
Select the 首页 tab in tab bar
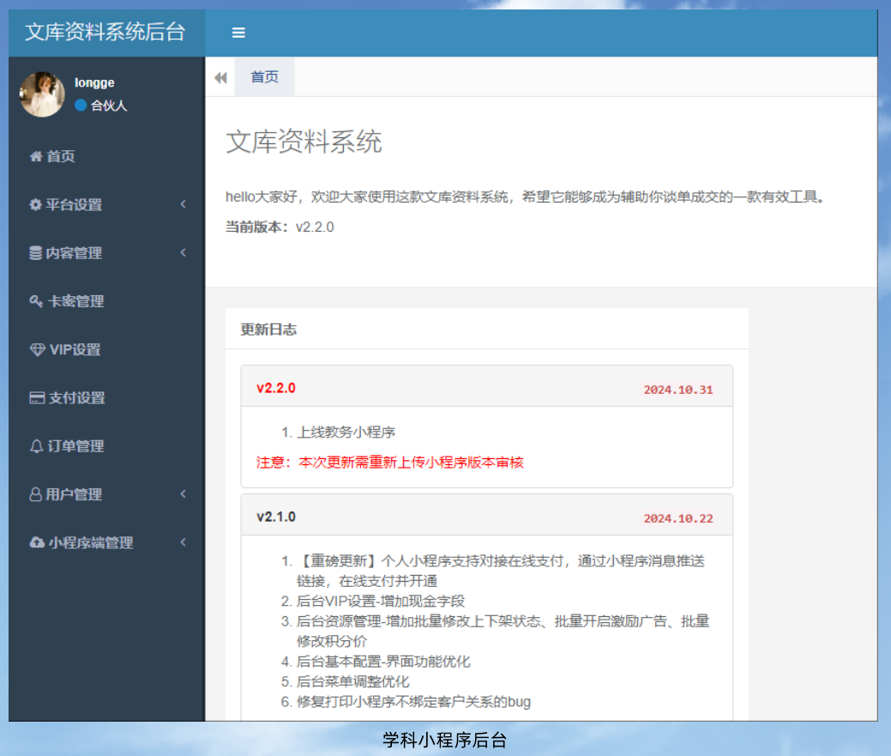point(264,77)
